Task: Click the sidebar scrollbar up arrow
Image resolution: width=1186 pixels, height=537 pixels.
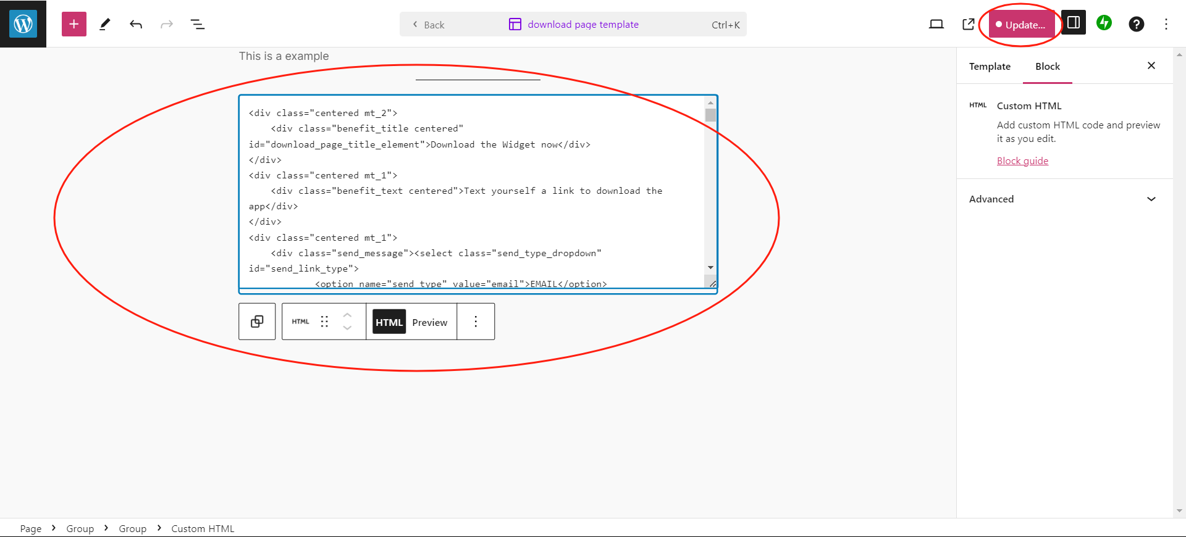Action: (x=1179, y=54)
